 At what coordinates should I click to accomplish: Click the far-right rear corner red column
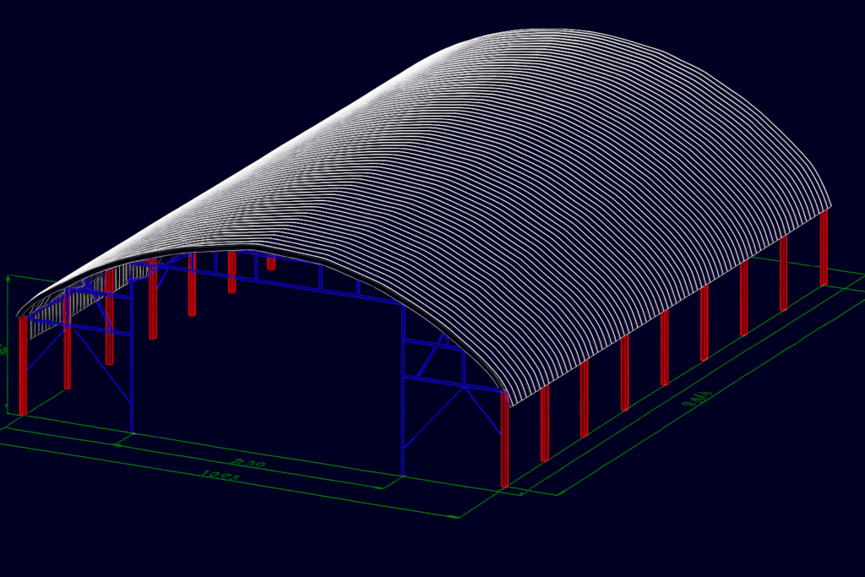(x=824, y=248)
